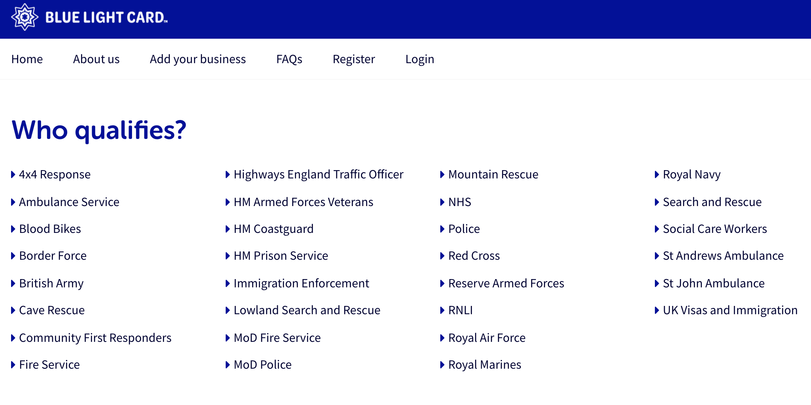Select Register in the navigation
The height and width of the screenshot is (405, 811).
click(354, 59)
